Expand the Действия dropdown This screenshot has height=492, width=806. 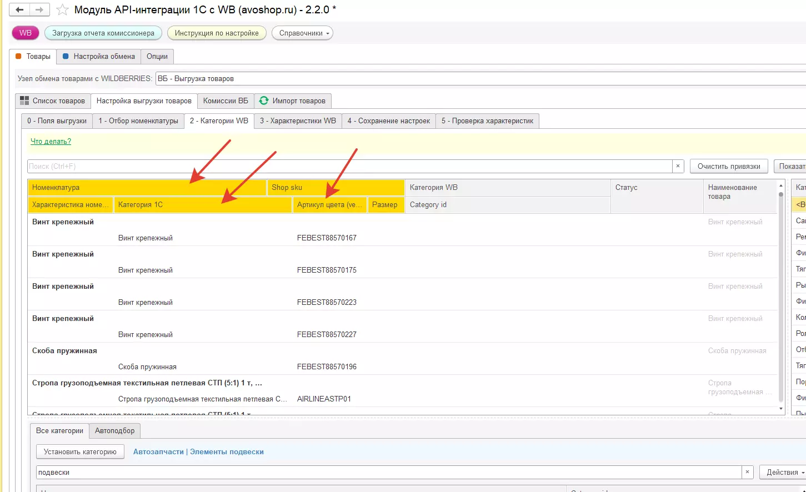[783, 472]
